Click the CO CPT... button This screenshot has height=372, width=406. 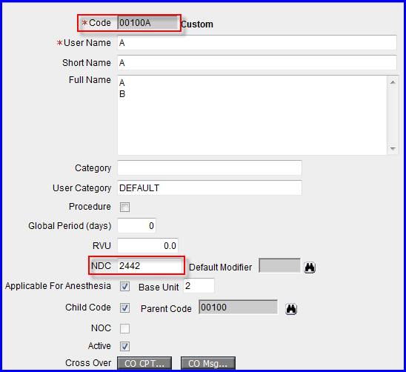click(x=144, y=363)
